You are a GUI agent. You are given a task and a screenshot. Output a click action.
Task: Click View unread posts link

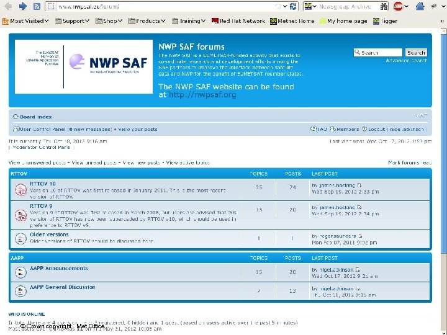(94, 163)
